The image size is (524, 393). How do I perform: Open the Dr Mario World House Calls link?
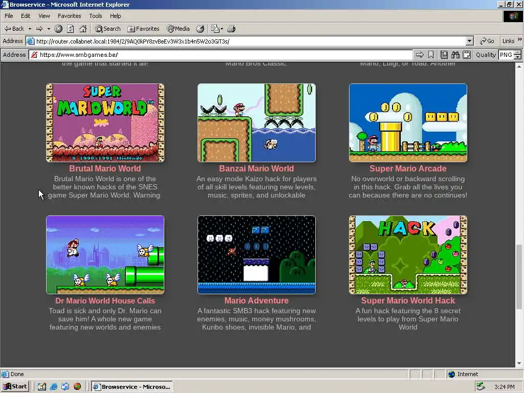click(x=105, y=300)
